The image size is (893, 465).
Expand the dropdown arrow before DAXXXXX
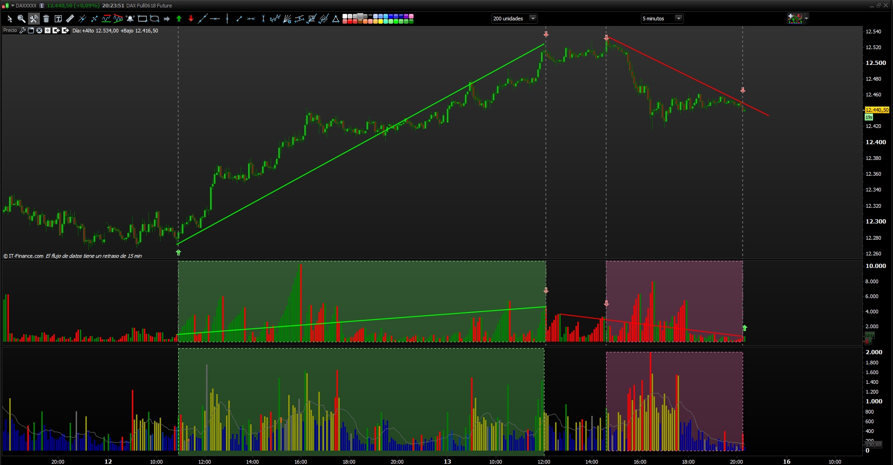point(13,6)
